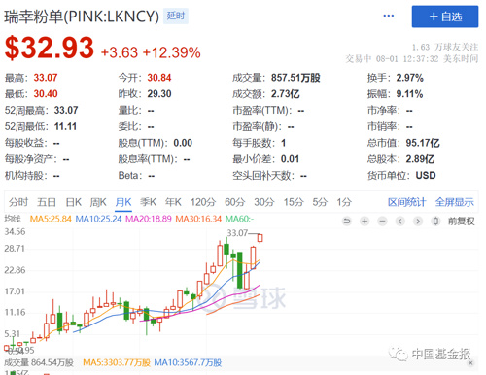
Task: Click the volume MA10:3567.7万股 label
Action: coord(188,362)
